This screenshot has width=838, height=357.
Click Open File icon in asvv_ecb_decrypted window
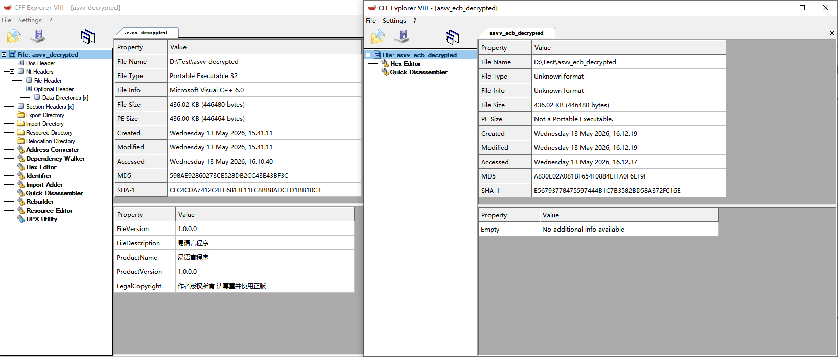pos(378,37)
